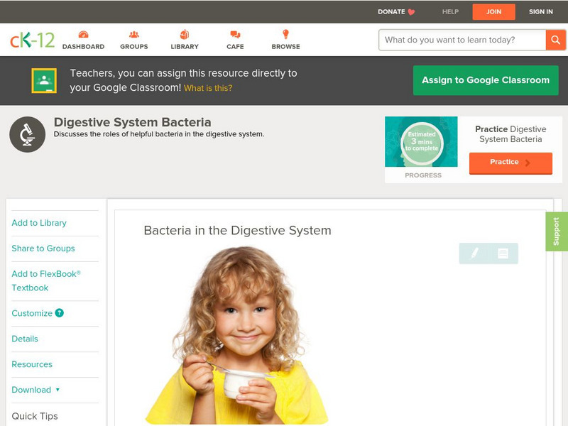Viewport: 568px width, 426px height.
Task: Open the Cafe chat bubbles icon
Action: point(235,34)
